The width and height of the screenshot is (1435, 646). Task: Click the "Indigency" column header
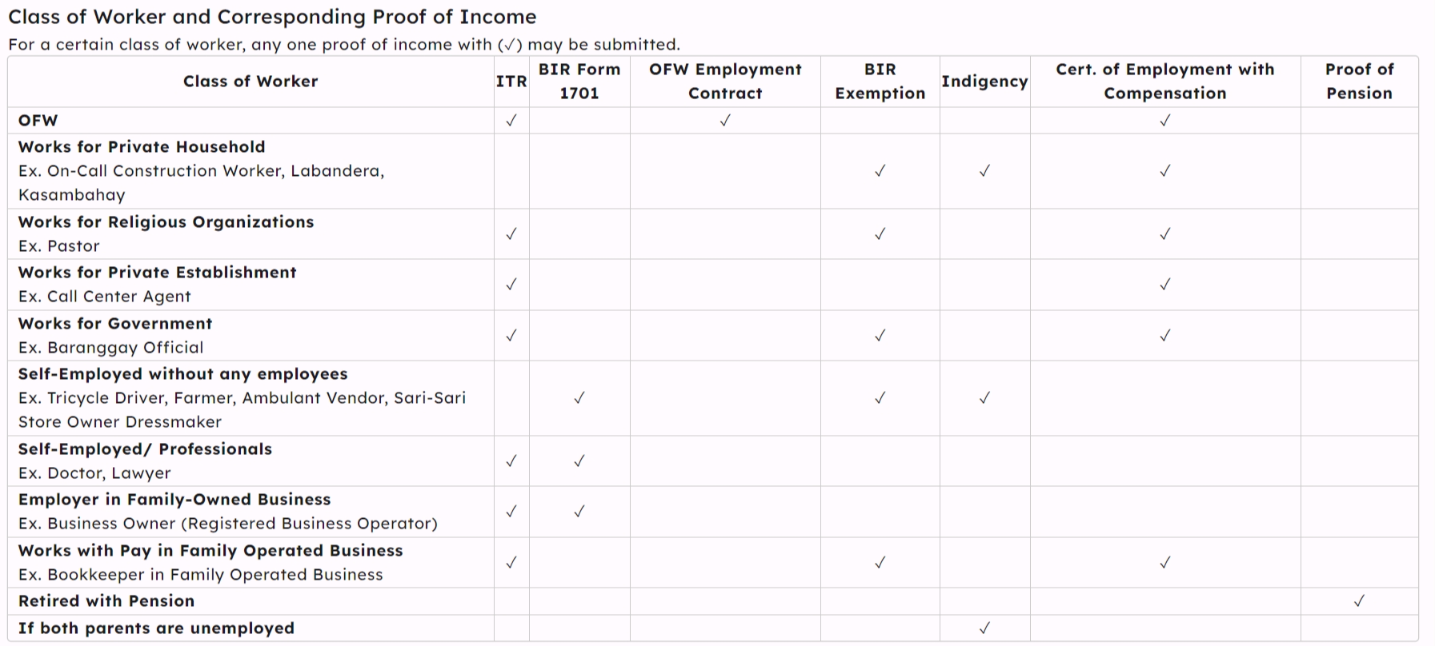[x=984, y=82]
